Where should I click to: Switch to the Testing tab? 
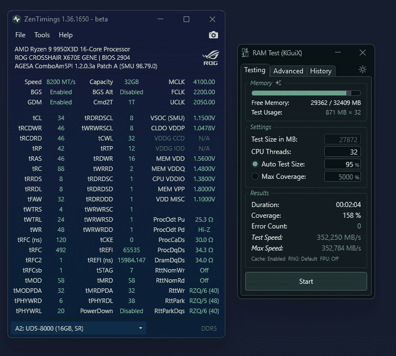[x=255, y=70]
